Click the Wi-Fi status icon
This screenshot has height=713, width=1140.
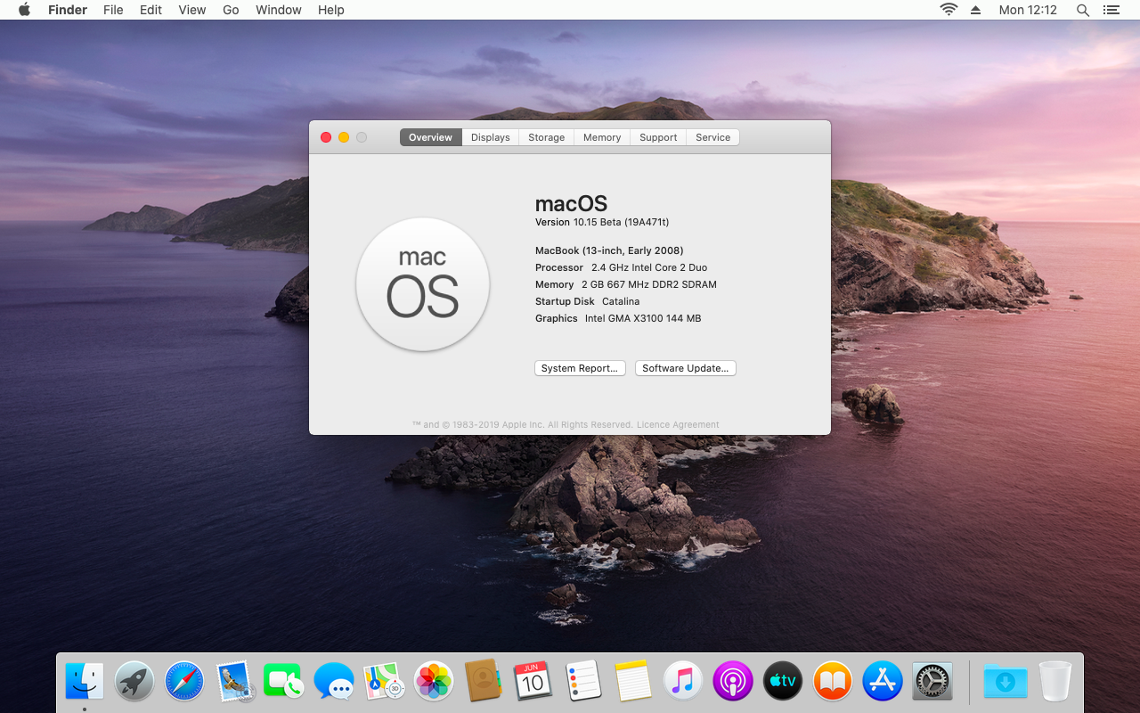click(x=949, y=10)
